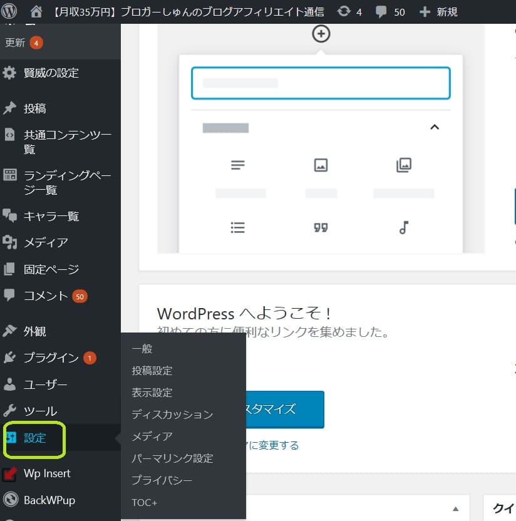The image size is (516, 521).
Task: Click the Wp Insert red icon
Action: pyautogui.click(x=9, y=474)
